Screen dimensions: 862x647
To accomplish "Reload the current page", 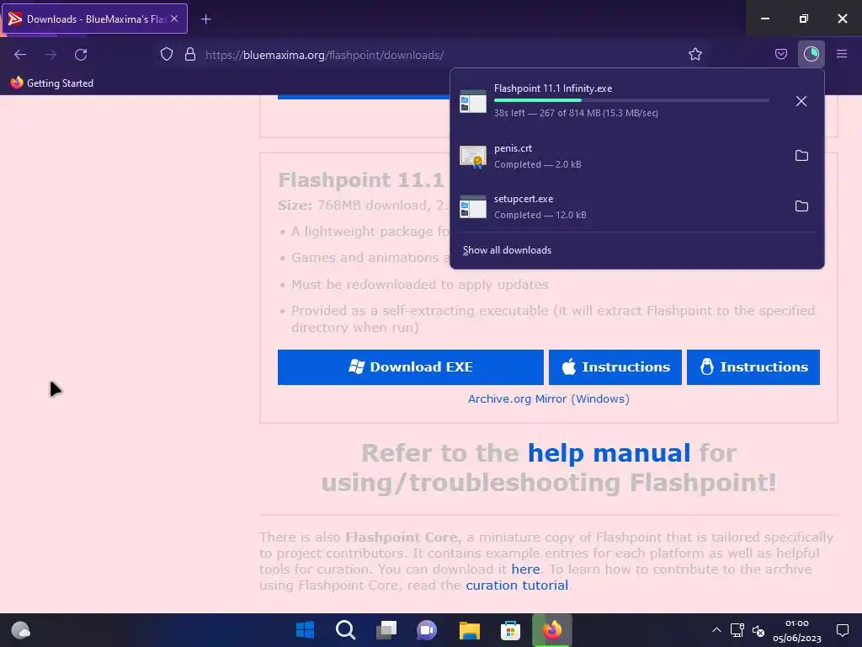I will pyautogui.click(x=81, y=55).
